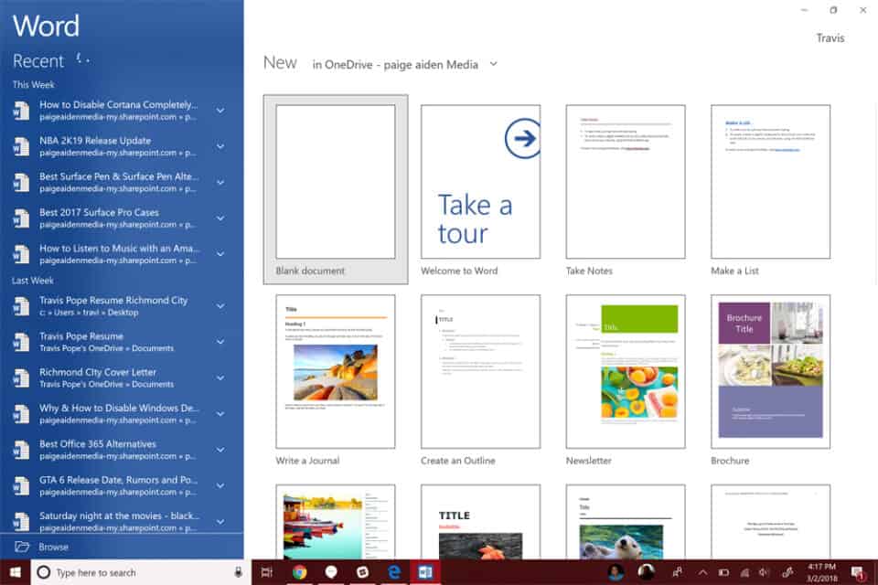
Task: Click Word icon beside Best Office 365 Alternatives
Action: 21,450
